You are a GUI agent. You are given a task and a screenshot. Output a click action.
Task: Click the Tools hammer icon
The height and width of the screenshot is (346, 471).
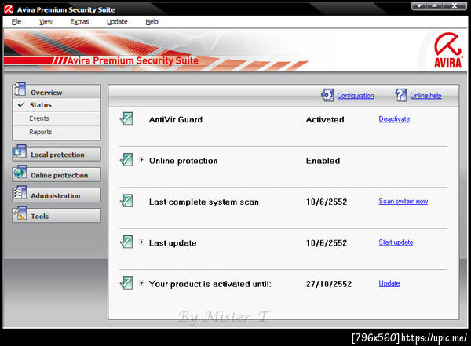(20, 213)
